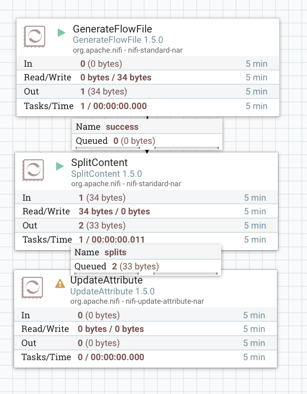This screenshot has height=394, width=307.
Task: Click UpdateAttribute In value 0 (0 bytes)
Action: (99, 315)
